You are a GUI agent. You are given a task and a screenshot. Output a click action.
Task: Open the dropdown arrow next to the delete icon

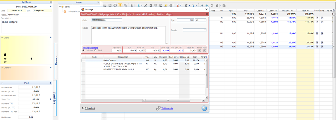181,5
